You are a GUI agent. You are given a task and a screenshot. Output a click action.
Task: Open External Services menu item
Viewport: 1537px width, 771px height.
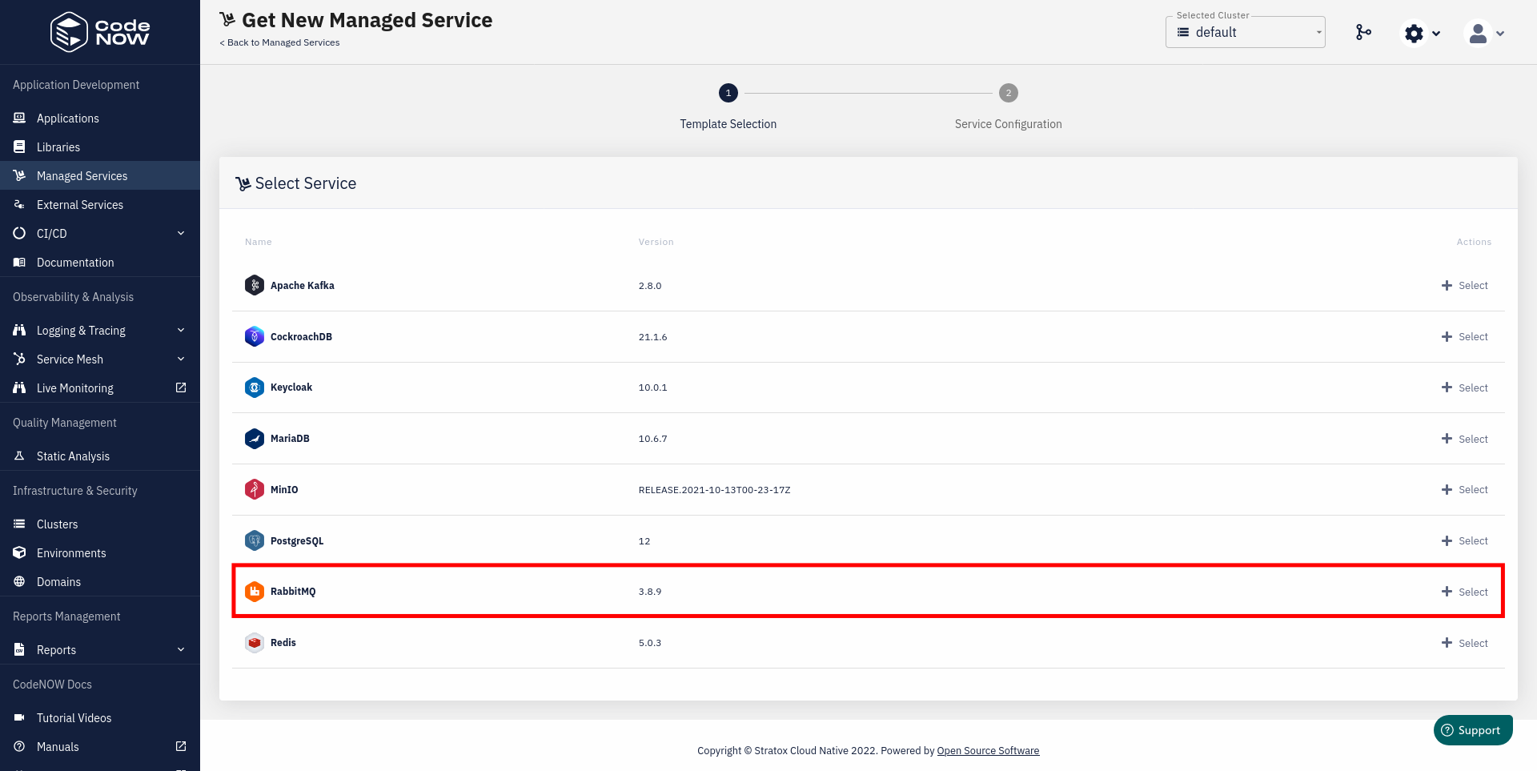coord(100,204)
